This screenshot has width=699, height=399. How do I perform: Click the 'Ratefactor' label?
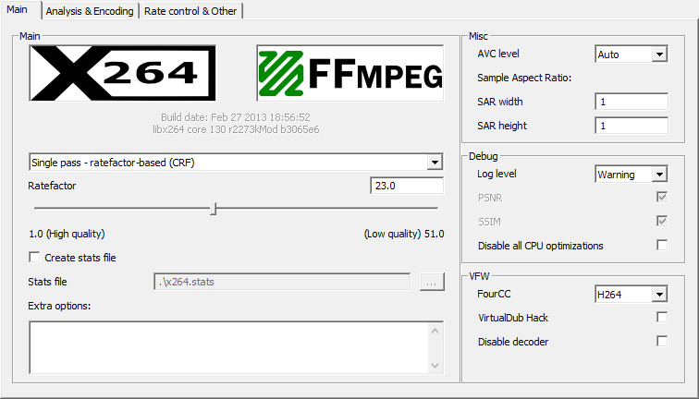(x=52, y=186)
